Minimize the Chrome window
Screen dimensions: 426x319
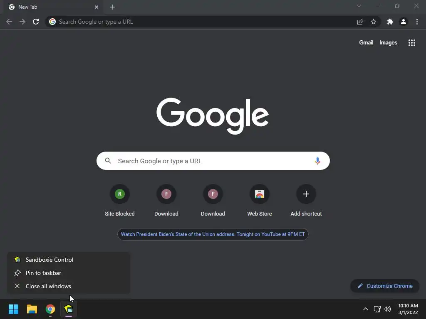(x=378, y=6)
